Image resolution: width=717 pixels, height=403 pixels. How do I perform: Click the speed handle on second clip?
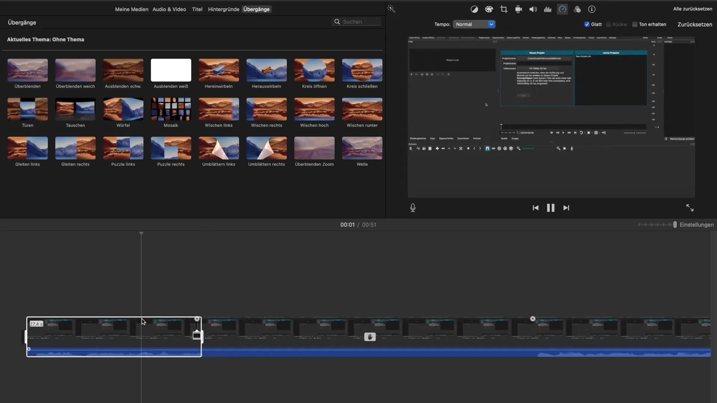pyautogui.click(x=533, y=319)
